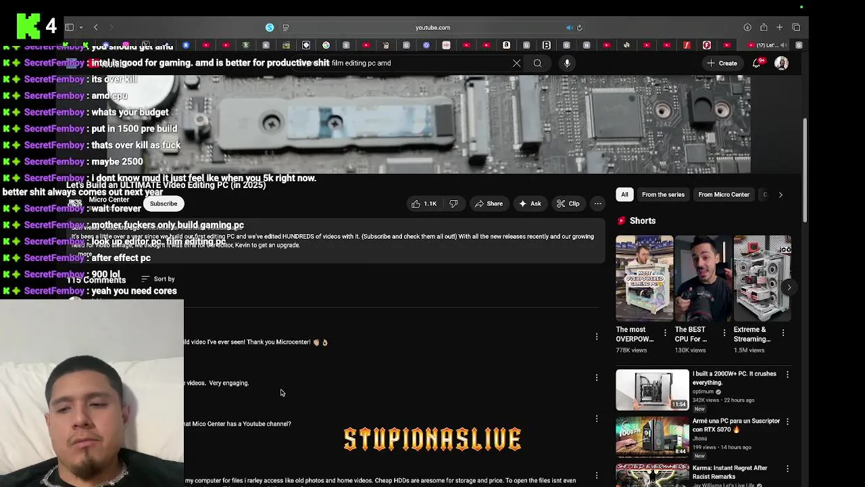865x487 pixels.
Task: Open options for 'Thank you Microcenter' comment
Action: coord(597,336)
